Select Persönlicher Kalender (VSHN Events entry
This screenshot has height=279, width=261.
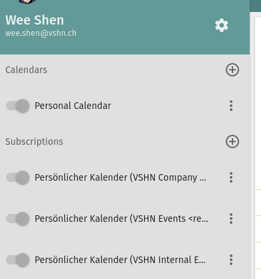[x=122, y=219]
